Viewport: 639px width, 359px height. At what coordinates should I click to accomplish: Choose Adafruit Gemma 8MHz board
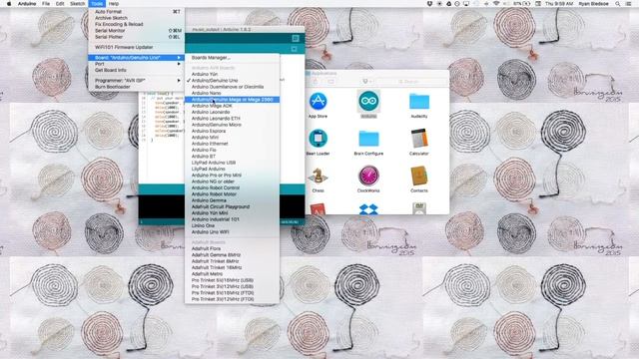point(233,255)
